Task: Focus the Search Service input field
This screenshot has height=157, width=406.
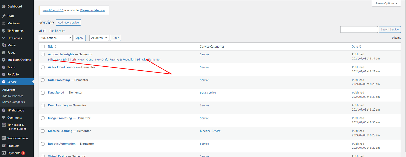Action: (359, 29)
